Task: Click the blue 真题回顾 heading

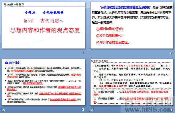Action: 12,62
